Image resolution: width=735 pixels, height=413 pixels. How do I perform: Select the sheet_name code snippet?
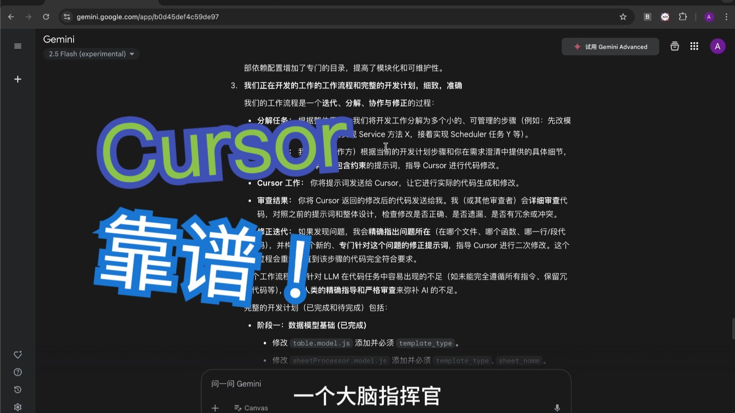coord(519,361)
